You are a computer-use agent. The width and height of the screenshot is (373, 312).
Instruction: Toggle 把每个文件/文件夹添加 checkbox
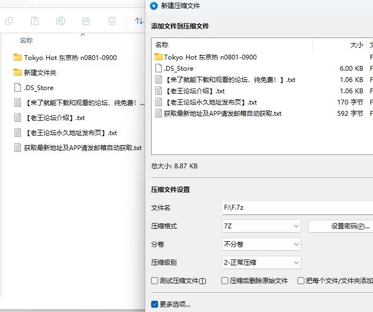301,280
